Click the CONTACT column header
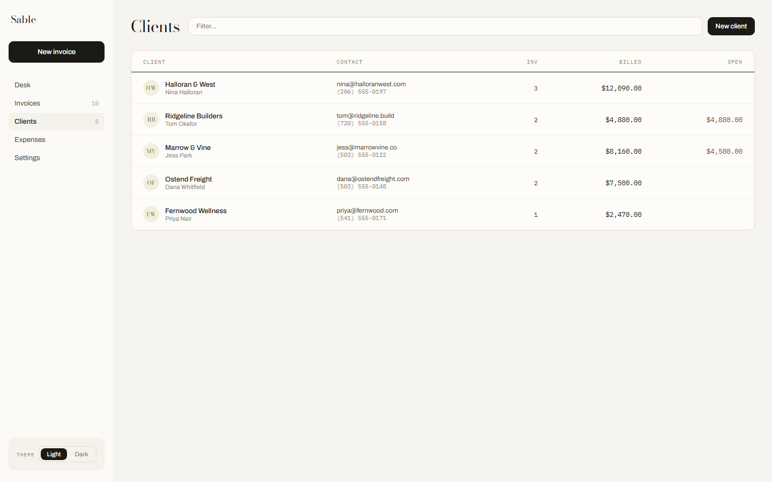 point(350,62)
